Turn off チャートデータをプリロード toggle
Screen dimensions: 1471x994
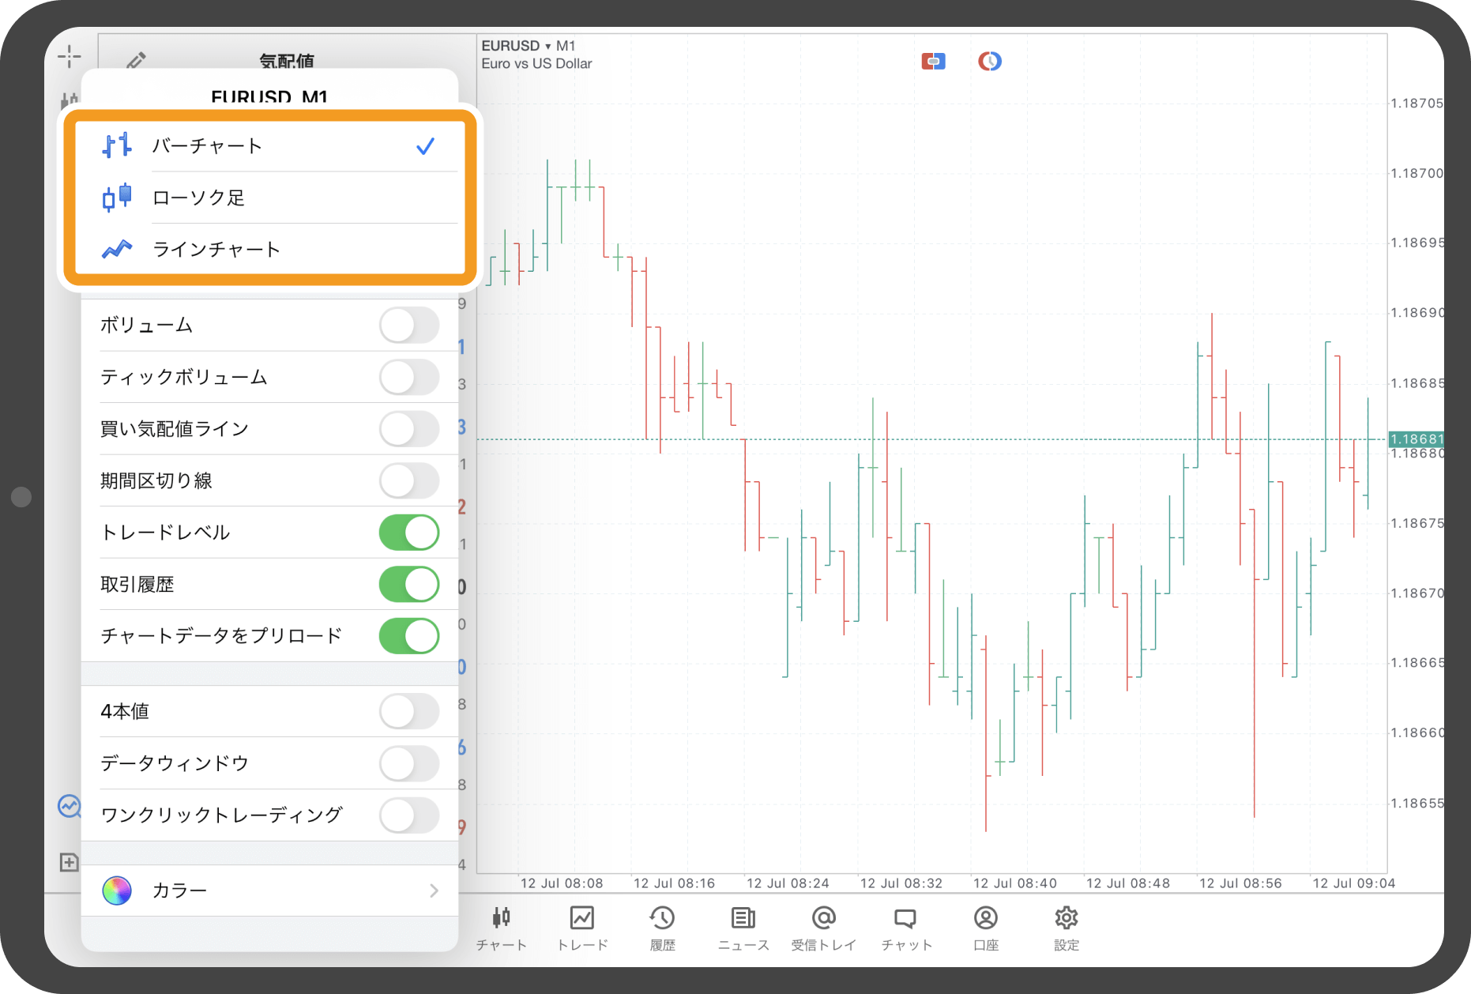409,636
